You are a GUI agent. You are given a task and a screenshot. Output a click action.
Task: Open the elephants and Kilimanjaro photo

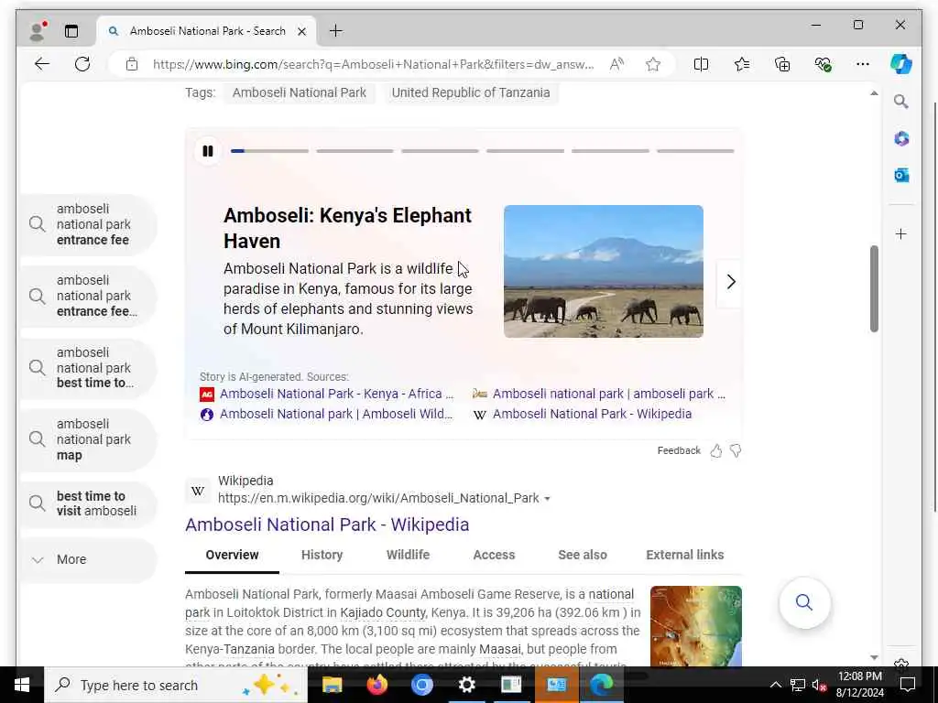coord(603,271)
